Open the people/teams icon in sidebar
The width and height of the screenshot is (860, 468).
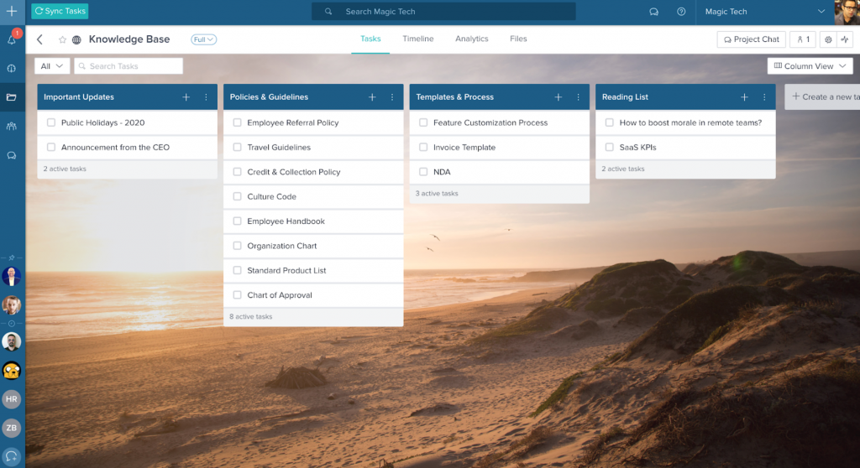click(x=12, y=126)
